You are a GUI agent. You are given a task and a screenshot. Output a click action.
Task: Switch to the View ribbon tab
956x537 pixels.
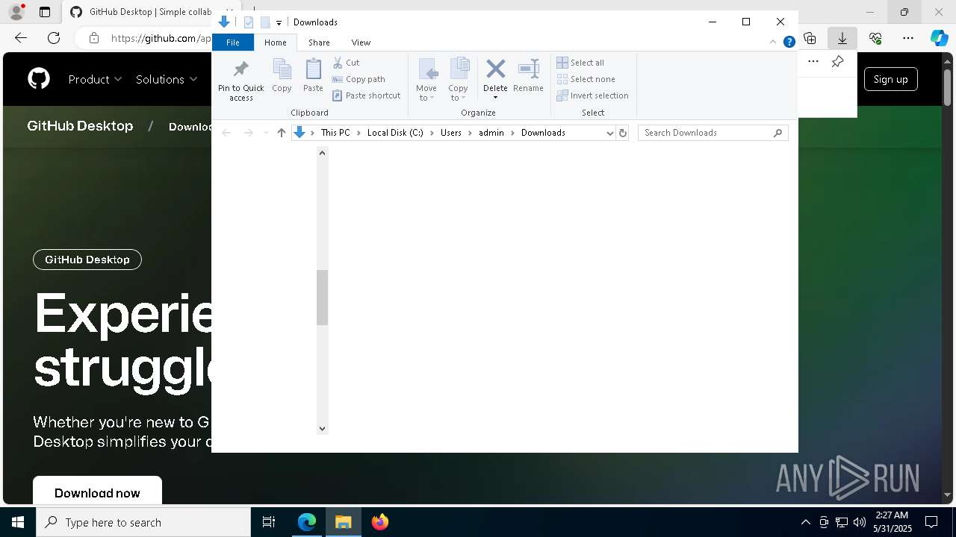point(361,43)
